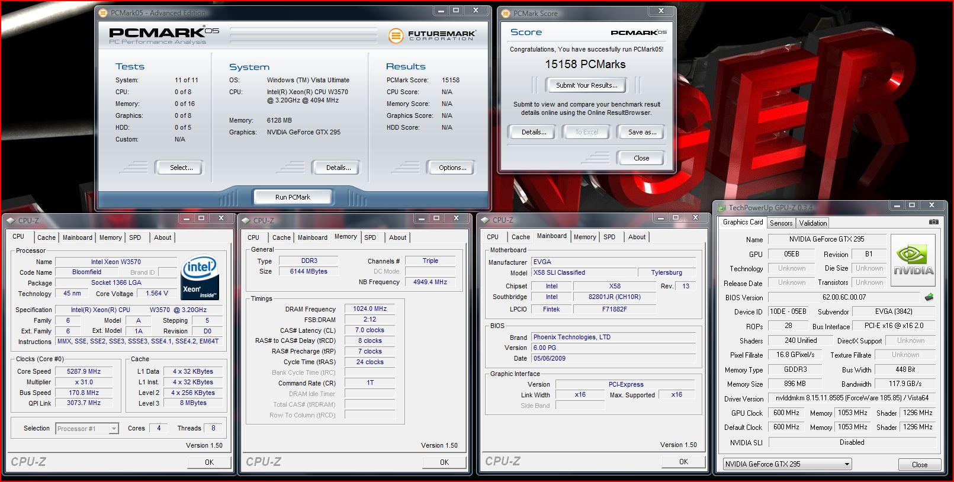954x482 pixels.
Task: Select SPD tab in CPU-Z Memory window
Action: pos(370,237)
